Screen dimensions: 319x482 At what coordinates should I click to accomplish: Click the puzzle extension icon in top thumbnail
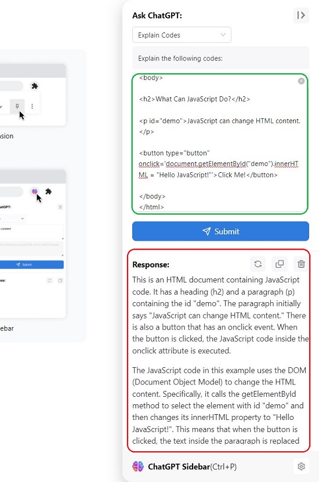coord(35,86)
